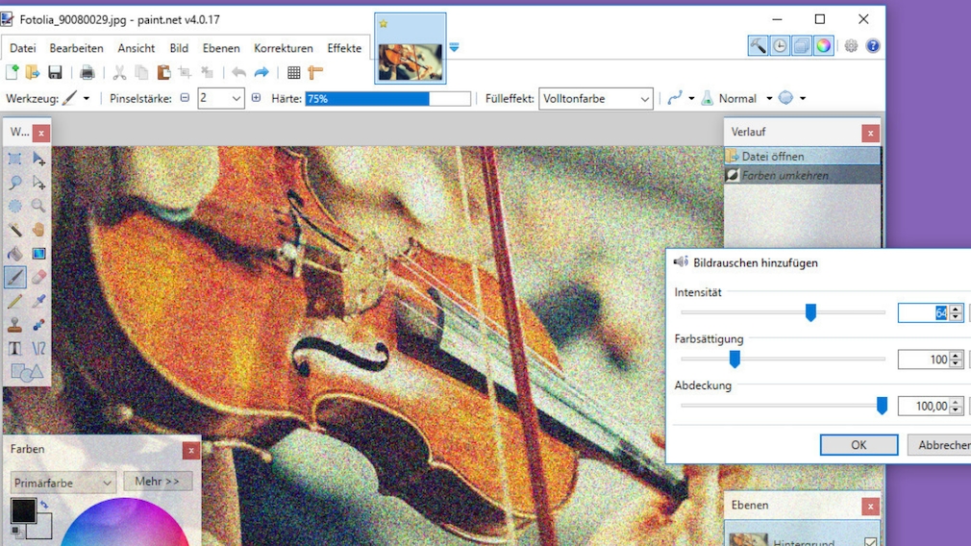Select 'Datei öffnen' in the Verlauf list
The image size is (971, 546).
[x=773, y=157]
